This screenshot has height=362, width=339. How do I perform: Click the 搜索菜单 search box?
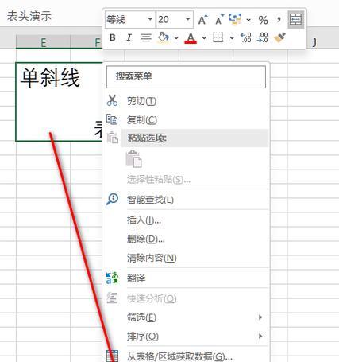[186, 76]
